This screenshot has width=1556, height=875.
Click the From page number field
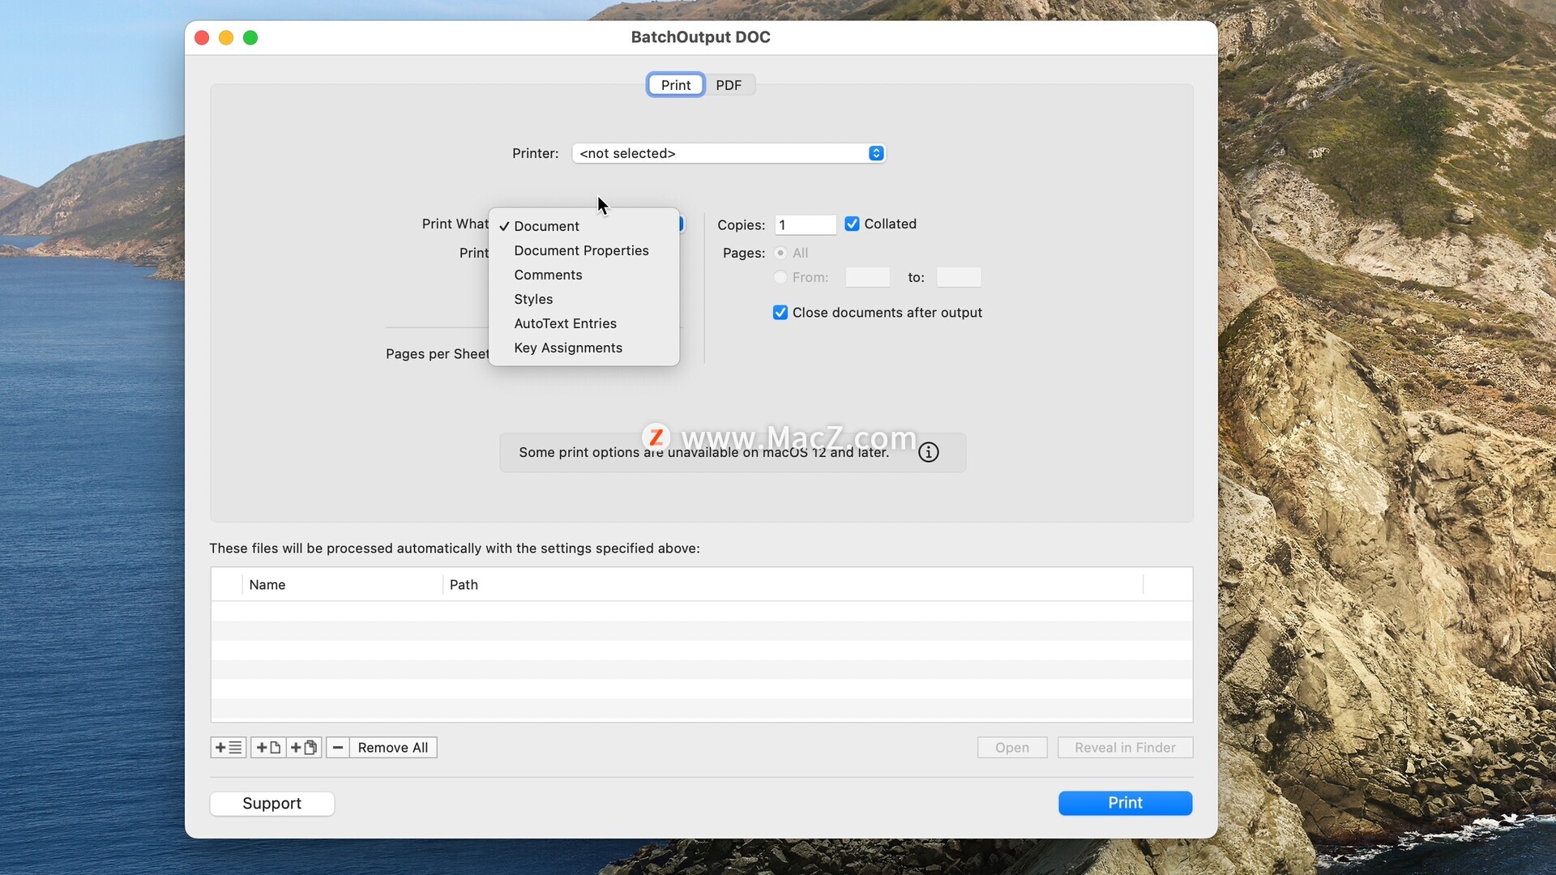pyautogui.click(x=868, y=277)
